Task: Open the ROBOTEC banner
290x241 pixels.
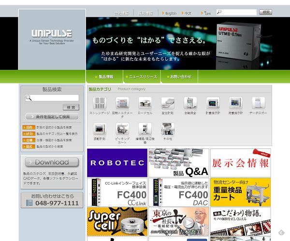Action: [117, 163]
